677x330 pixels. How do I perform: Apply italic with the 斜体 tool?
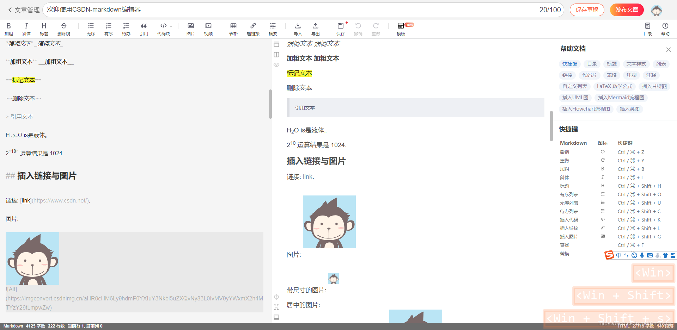[x=26, y=29]
